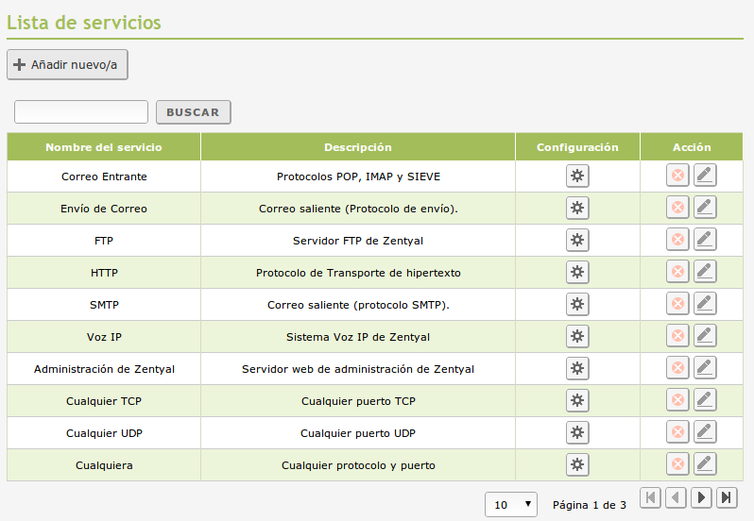Click the Añadir nuevo/a button
Image resolution: width=754 pixels, height=521 pixels.
click(x=67, y=65)
